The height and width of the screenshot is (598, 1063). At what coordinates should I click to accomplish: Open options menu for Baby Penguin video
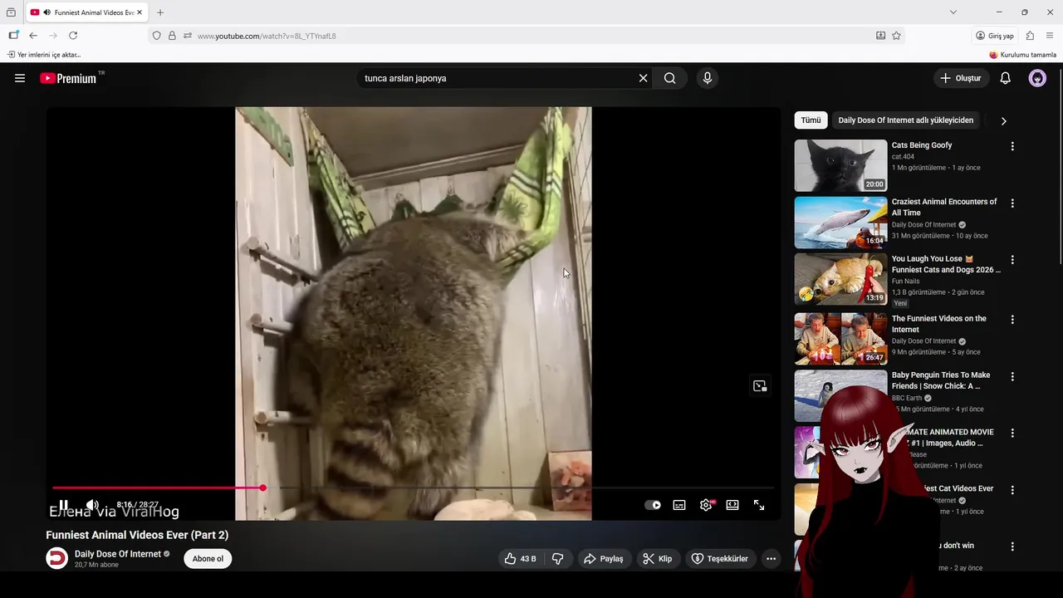(x=1012, y=375)
